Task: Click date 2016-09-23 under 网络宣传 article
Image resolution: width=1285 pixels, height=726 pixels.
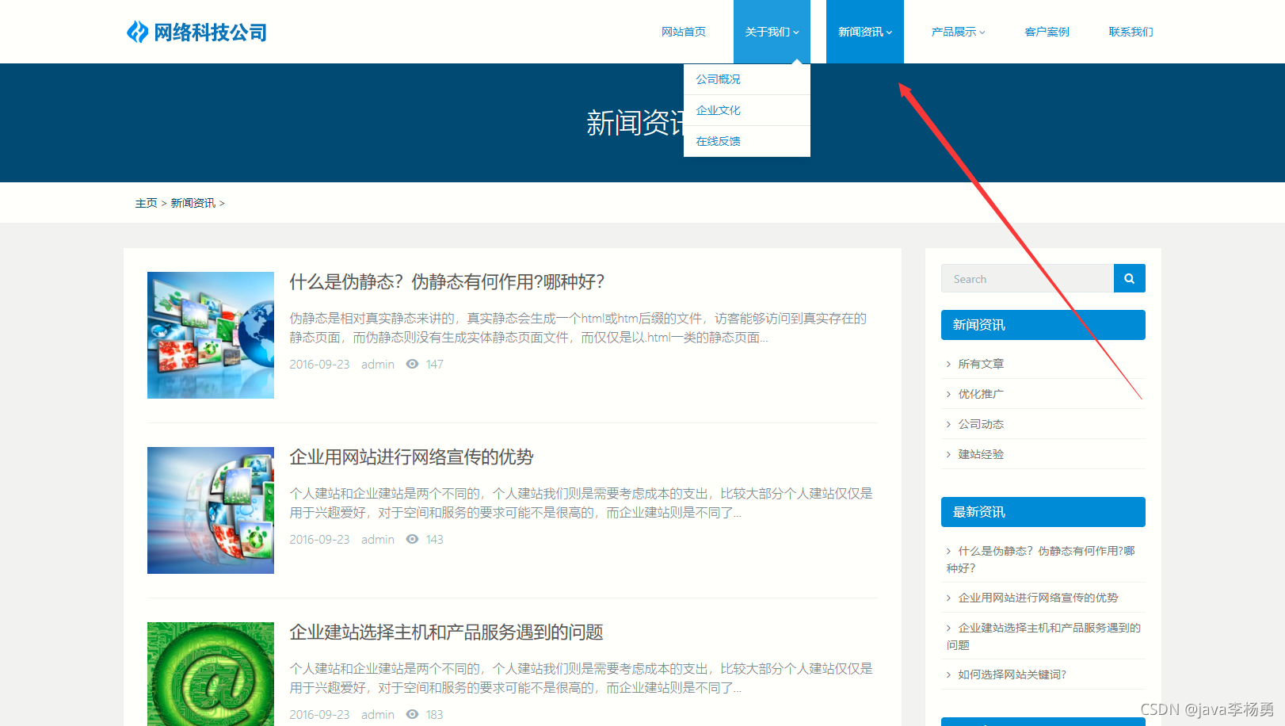Action: [x=319, y=539]
